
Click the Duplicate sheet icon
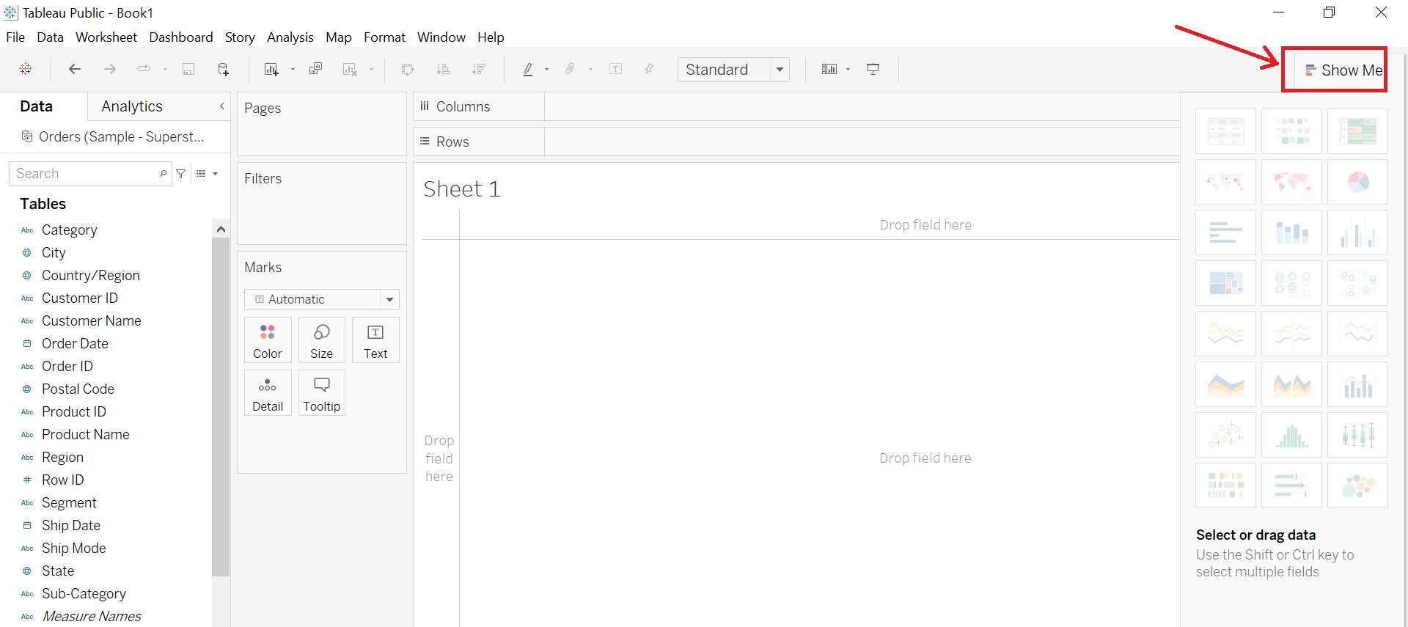[x=315, y=69]
